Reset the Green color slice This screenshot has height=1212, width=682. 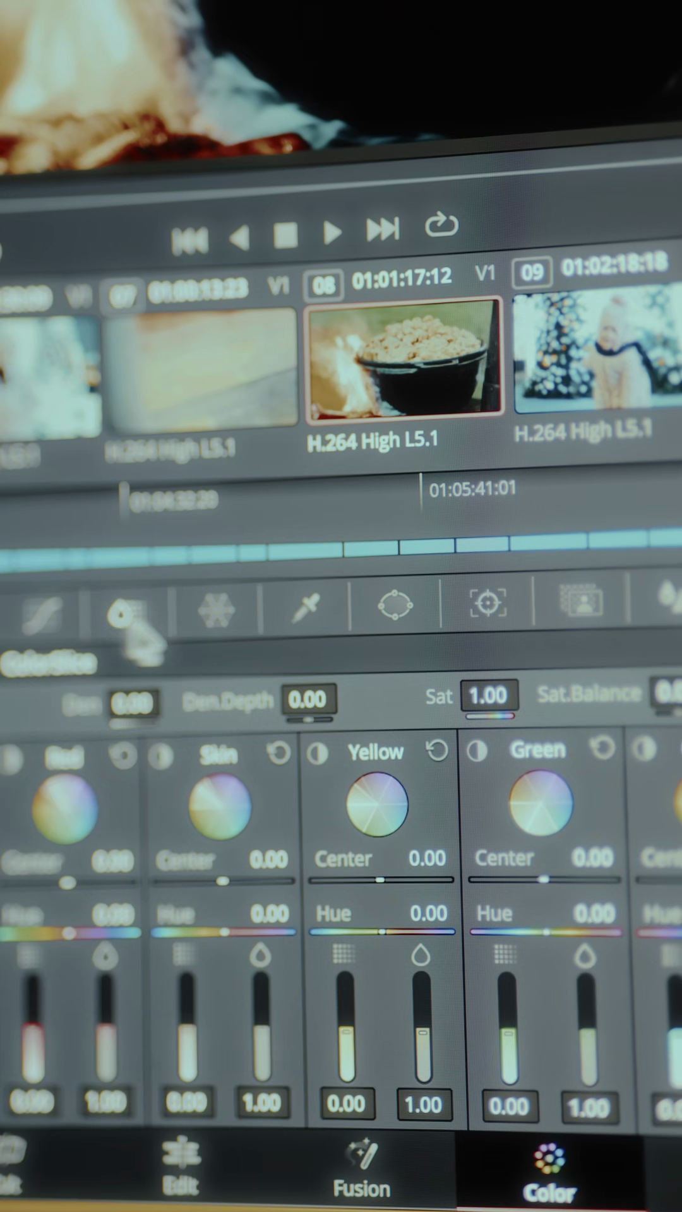(x=602, y=748)
